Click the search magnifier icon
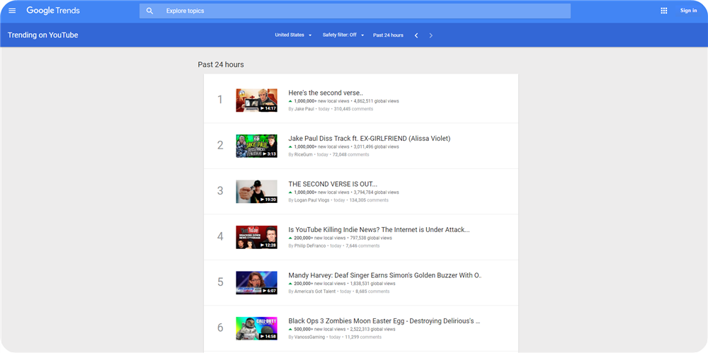This screenshot has width=708, height=353. pos(150,11)
